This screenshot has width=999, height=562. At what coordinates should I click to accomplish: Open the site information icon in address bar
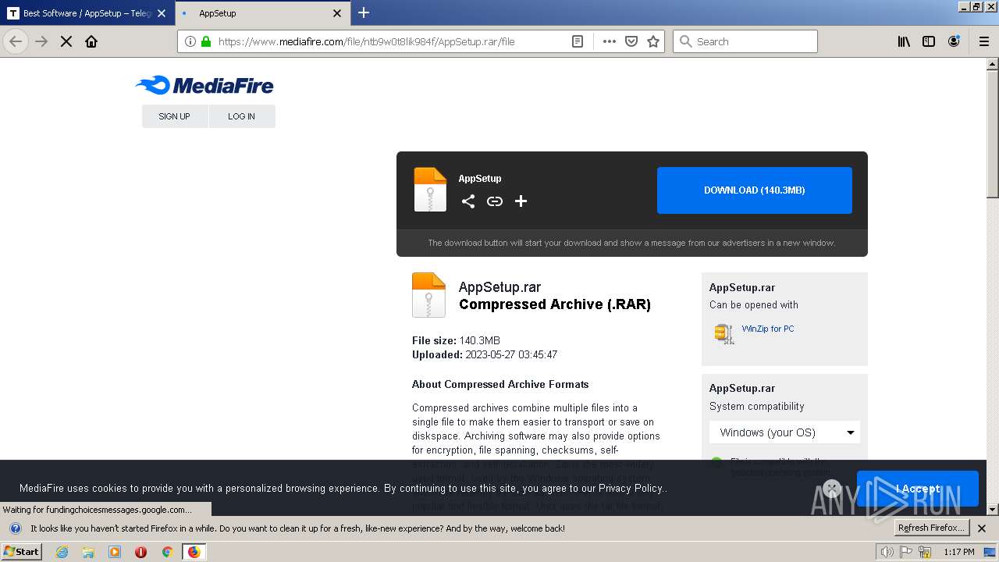tap(190, 41)
